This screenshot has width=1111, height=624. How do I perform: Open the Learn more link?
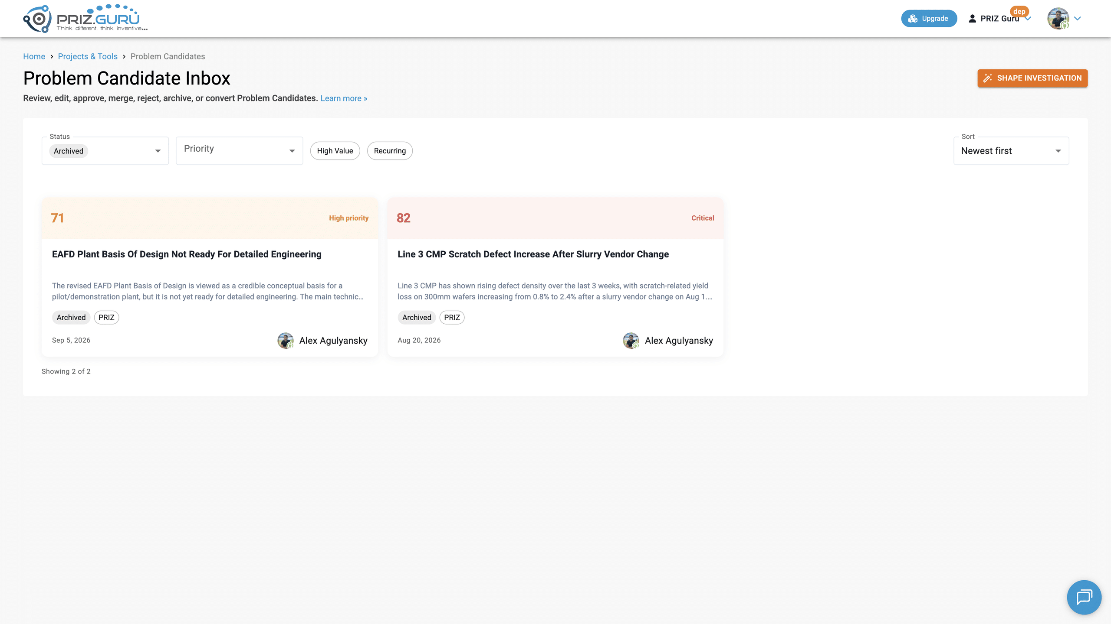pyautogui.click(x=344, y=98)
